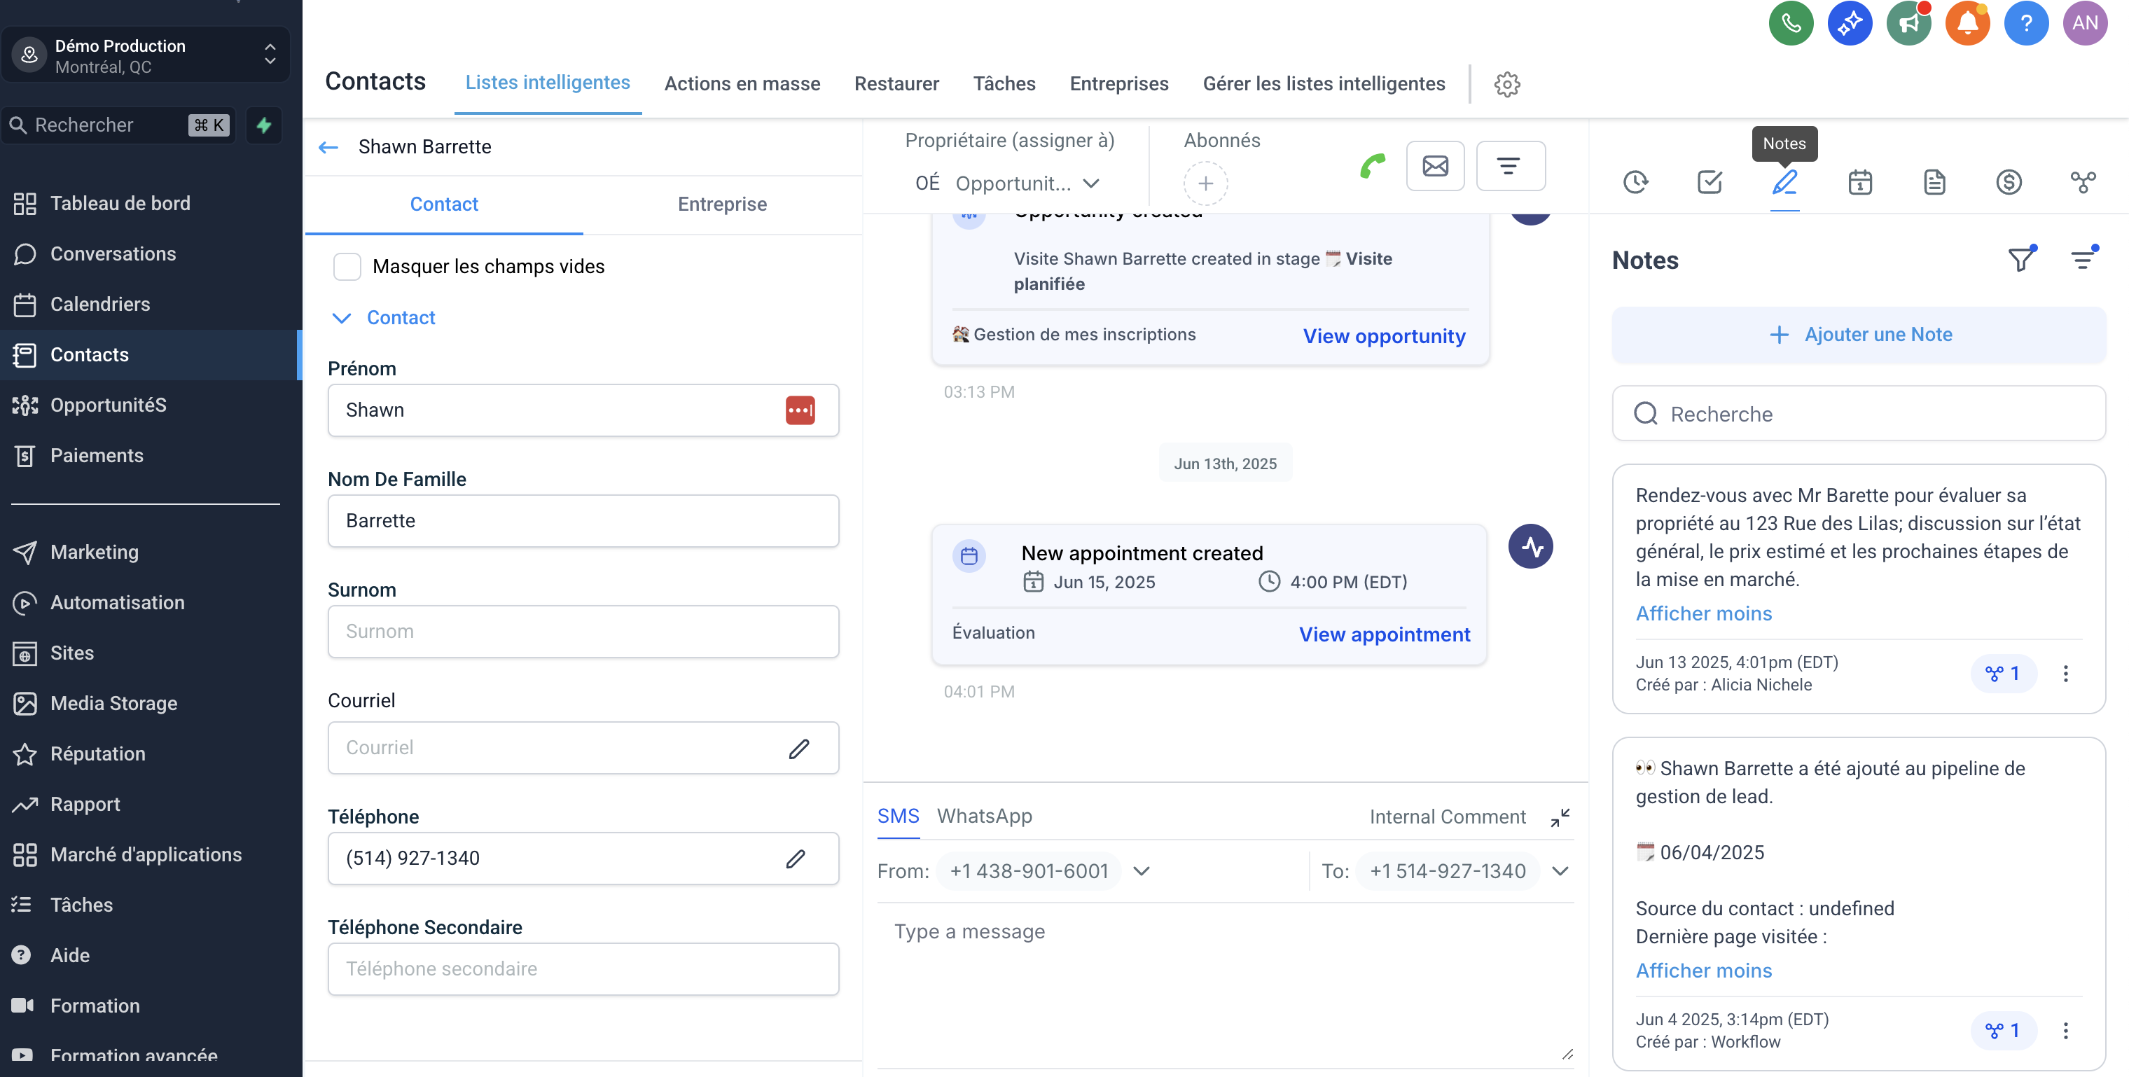2129x1077 pixels.
Task: Open the Documents panel icon
Action: pos(1934,182)
